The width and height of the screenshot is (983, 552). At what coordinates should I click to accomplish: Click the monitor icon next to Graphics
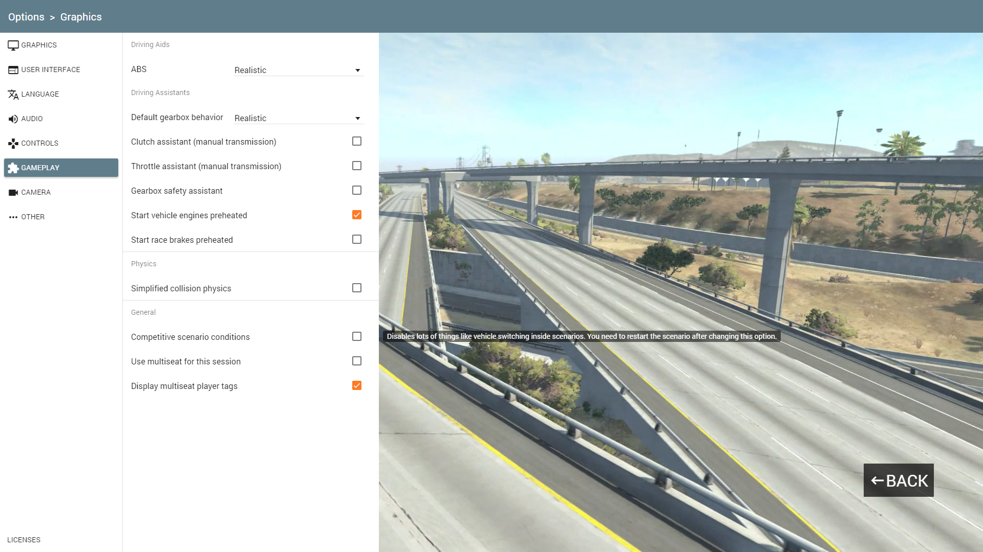coord(13,45)
